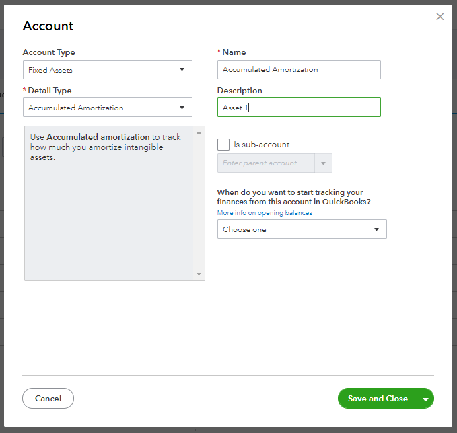Viewport: 457px width, 433px height.
Task: Click the scrollbar track of the info box
Action: tap(199, 202)
